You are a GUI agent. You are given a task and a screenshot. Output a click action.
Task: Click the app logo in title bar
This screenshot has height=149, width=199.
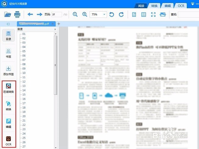[4, 4]
